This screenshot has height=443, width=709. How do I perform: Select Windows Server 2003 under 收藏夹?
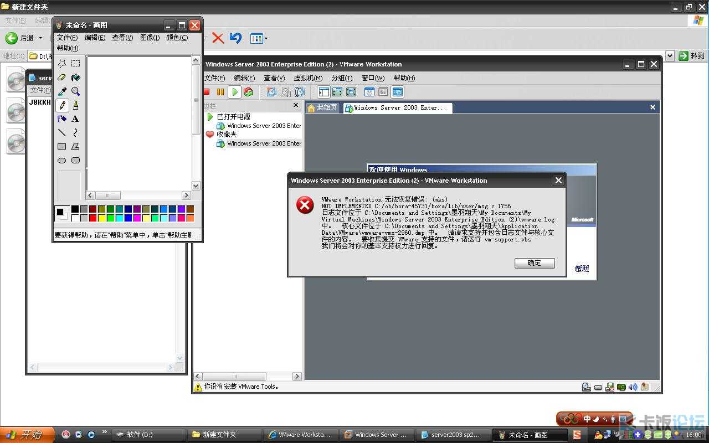tap(259, 143)
